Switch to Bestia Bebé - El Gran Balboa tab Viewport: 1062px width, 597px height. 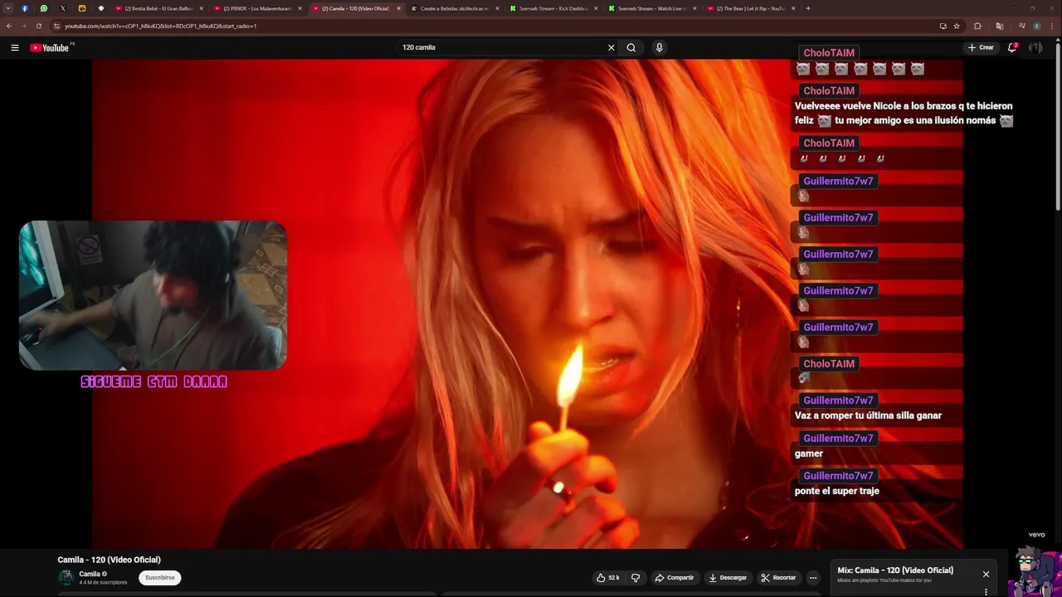pyautogui.click(x=159, y=8)
